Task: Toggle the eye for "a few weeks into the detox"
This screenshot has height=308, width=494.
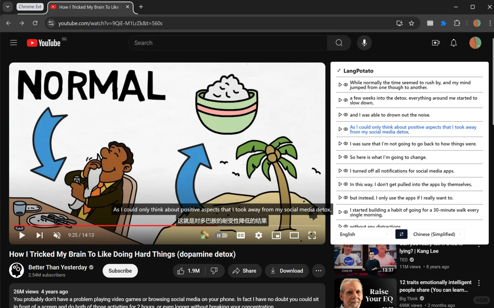Action: pyautogui.click(x=346, y=100)
